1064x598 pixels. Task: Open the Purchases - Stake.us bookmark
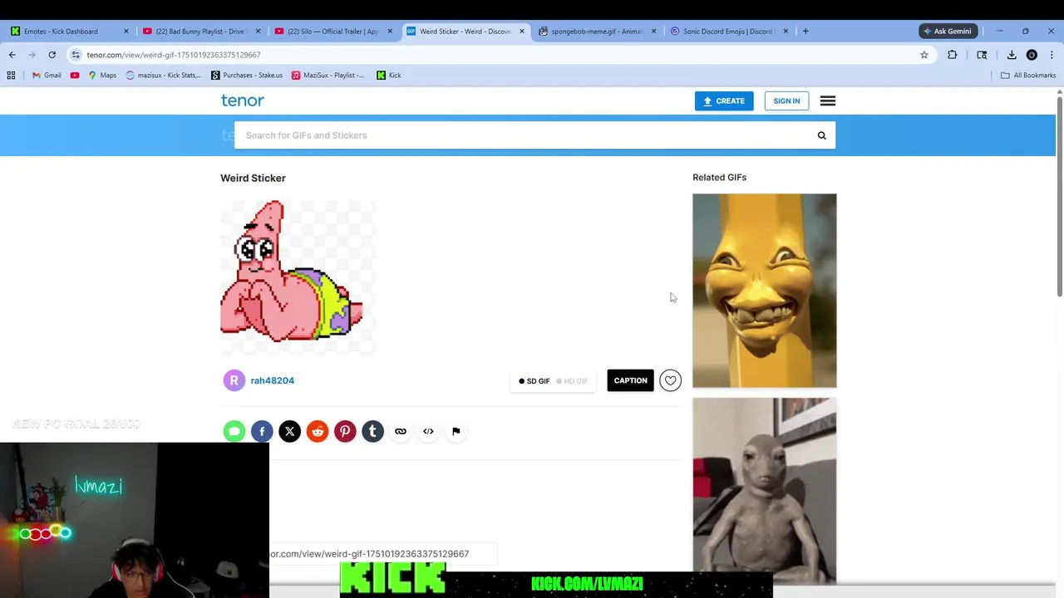[x=247, y=75]
